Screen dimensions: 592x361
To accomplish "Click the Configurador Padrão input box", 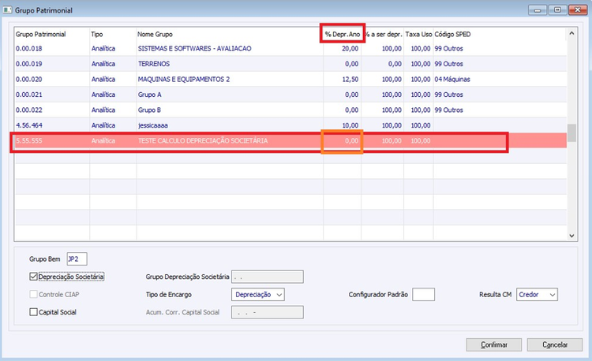I will pos(423,295).
